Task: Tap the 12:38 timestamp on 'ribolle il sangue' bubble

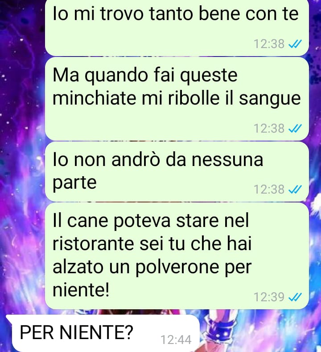Action: [x=269, y=129]
